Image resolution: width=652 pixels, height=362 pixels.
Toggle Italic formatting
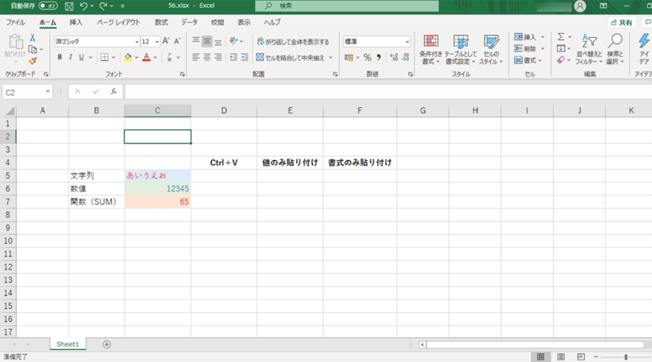70,58
